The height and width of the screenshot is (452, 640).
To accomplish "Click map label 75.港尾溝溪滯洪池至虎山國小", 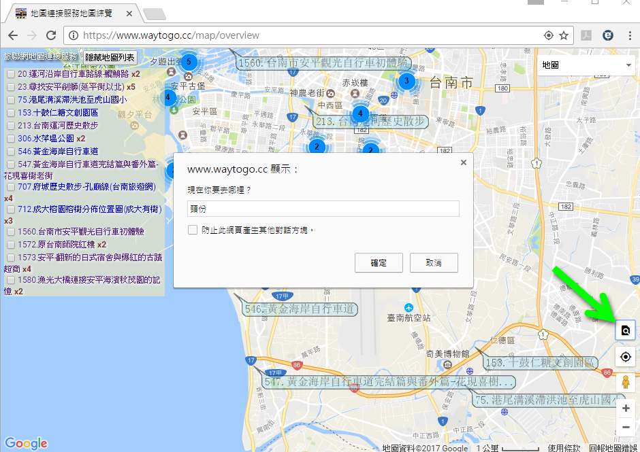I will pyautogui.click(x=550, y=400).
